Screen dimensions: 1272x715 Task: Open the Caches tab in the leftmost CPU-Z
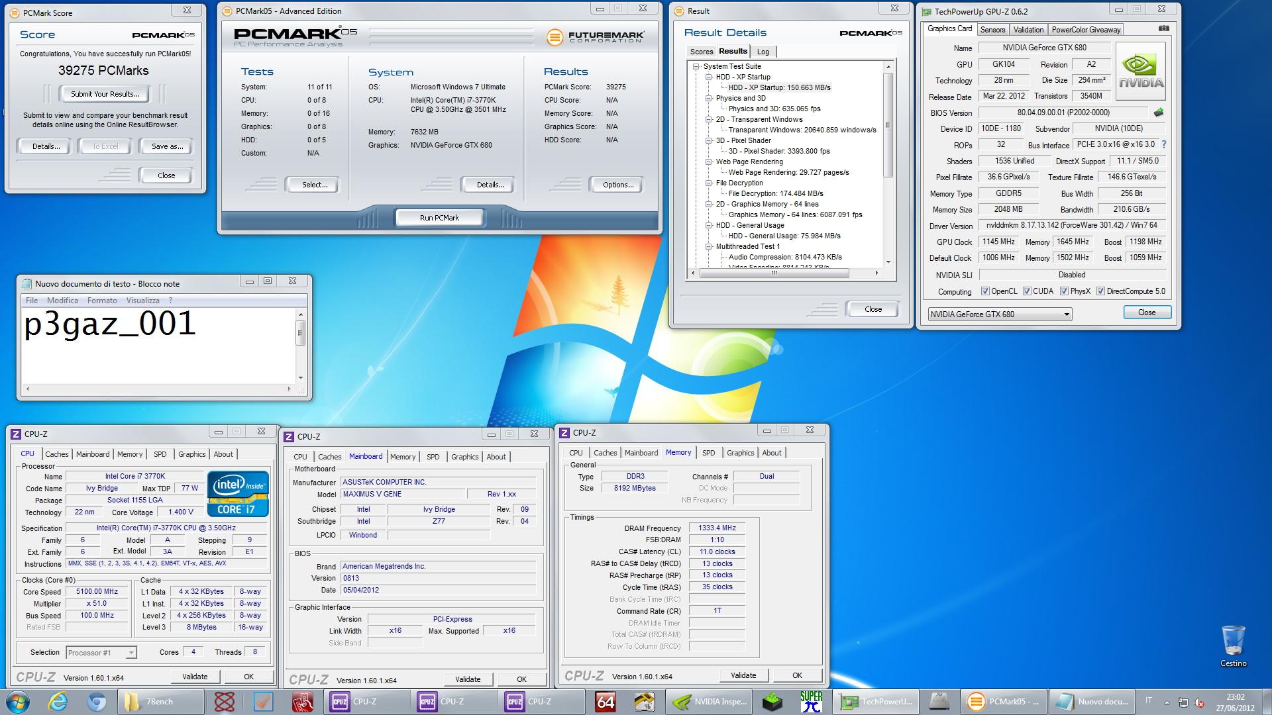click(56, 454)
